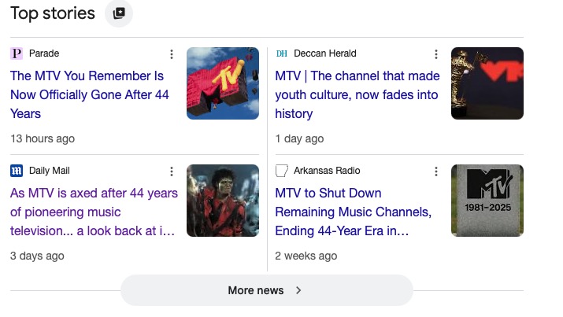Open the Daily Mail article options menu

point(171,171)
